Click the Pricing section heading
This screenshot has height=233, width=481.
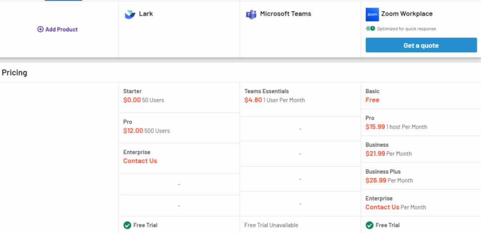point(14,72)
